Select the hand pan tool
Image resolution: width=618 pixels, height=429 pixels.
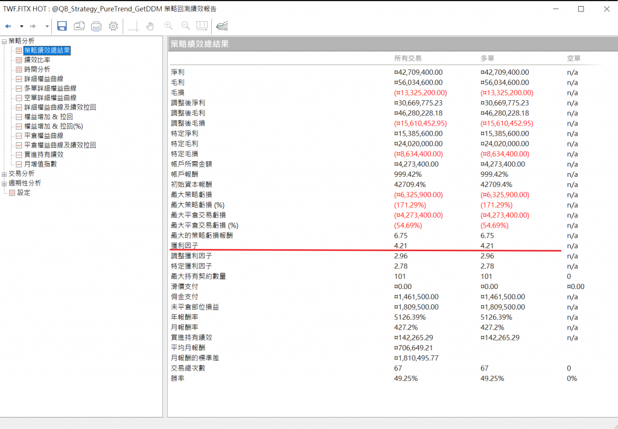150,26
